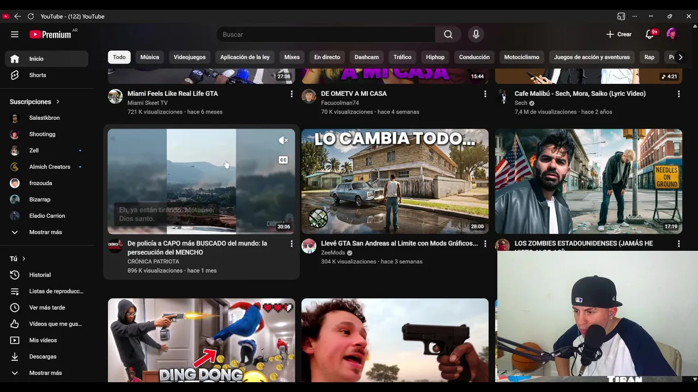The width and height of the screenshot is (698, 392).
Task: Open Vídeos que me gustan
Action: pos(46,324)
